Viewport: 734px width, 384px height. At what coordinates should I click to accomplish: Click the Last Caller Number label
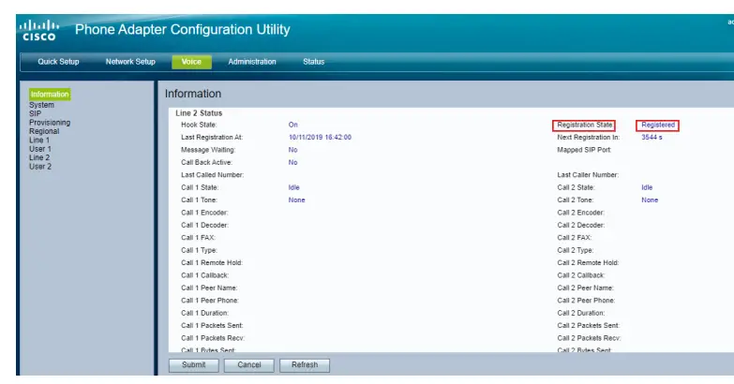pos(588,175)
